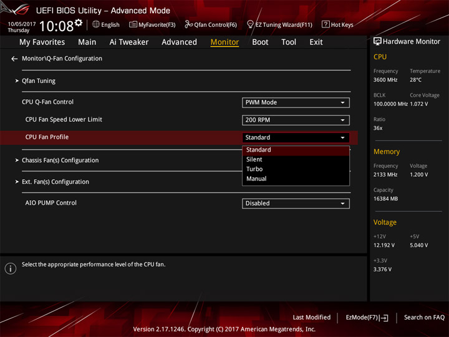
Task: Click the info icon beside the help text
Action: pos(11,268)
